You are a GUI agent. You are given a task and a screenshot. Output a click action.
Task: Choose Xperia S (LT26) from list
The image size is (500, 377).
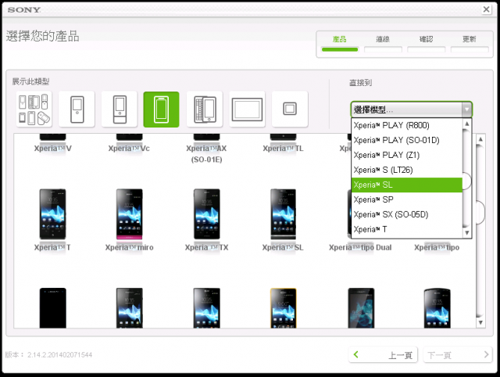(x=407, y=170)
